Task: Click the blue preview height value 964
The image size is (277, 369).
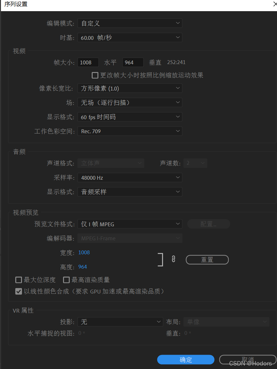Action: click(82, 267)
